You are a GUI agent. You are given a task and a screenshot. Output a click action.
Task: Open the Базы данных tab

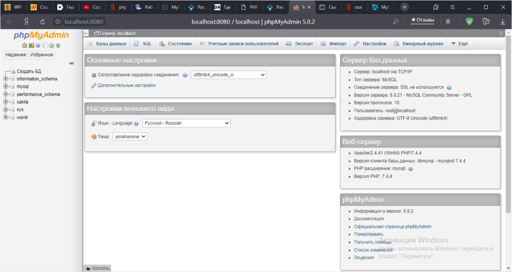(x=107, y=44)
